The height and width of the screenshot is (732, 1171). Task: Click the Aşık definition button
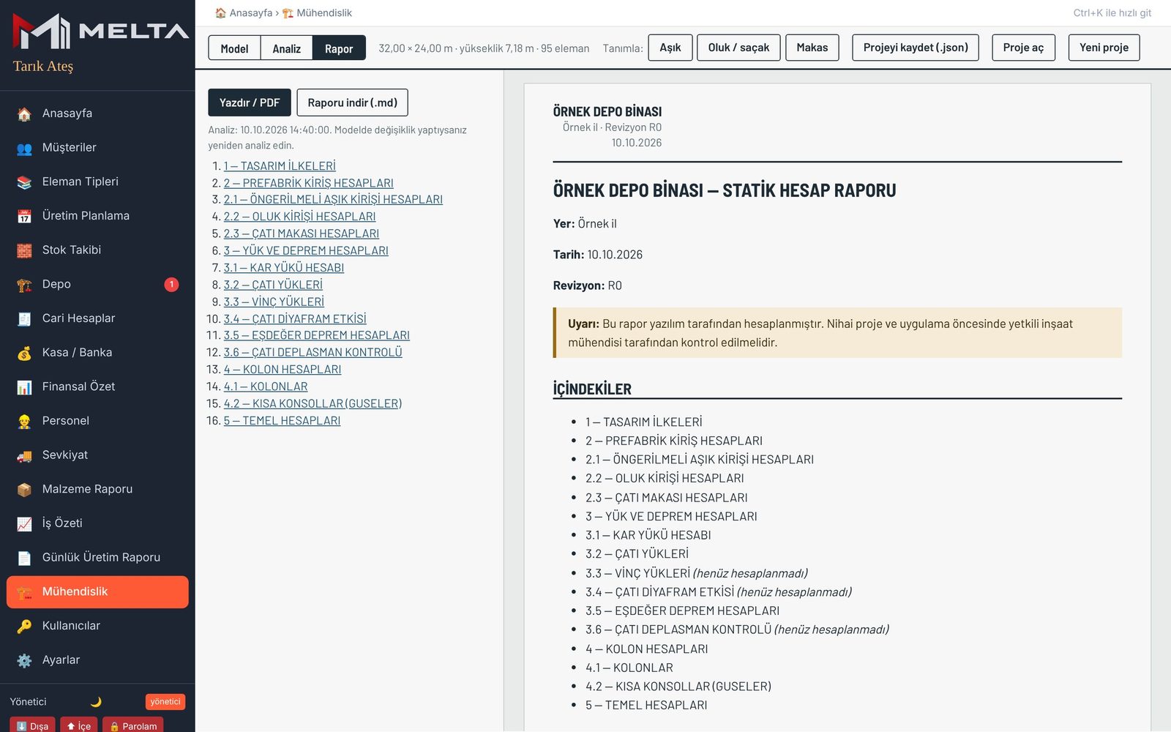coord(670,48)
